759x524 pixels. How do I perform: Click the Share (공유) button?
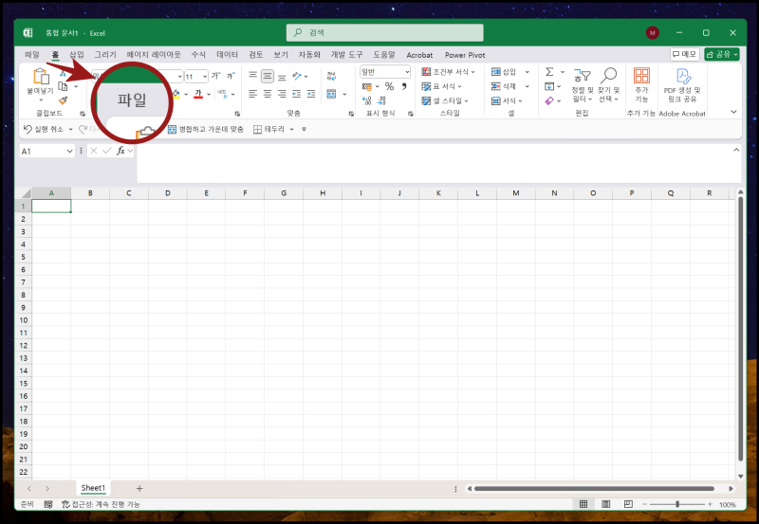722,55
